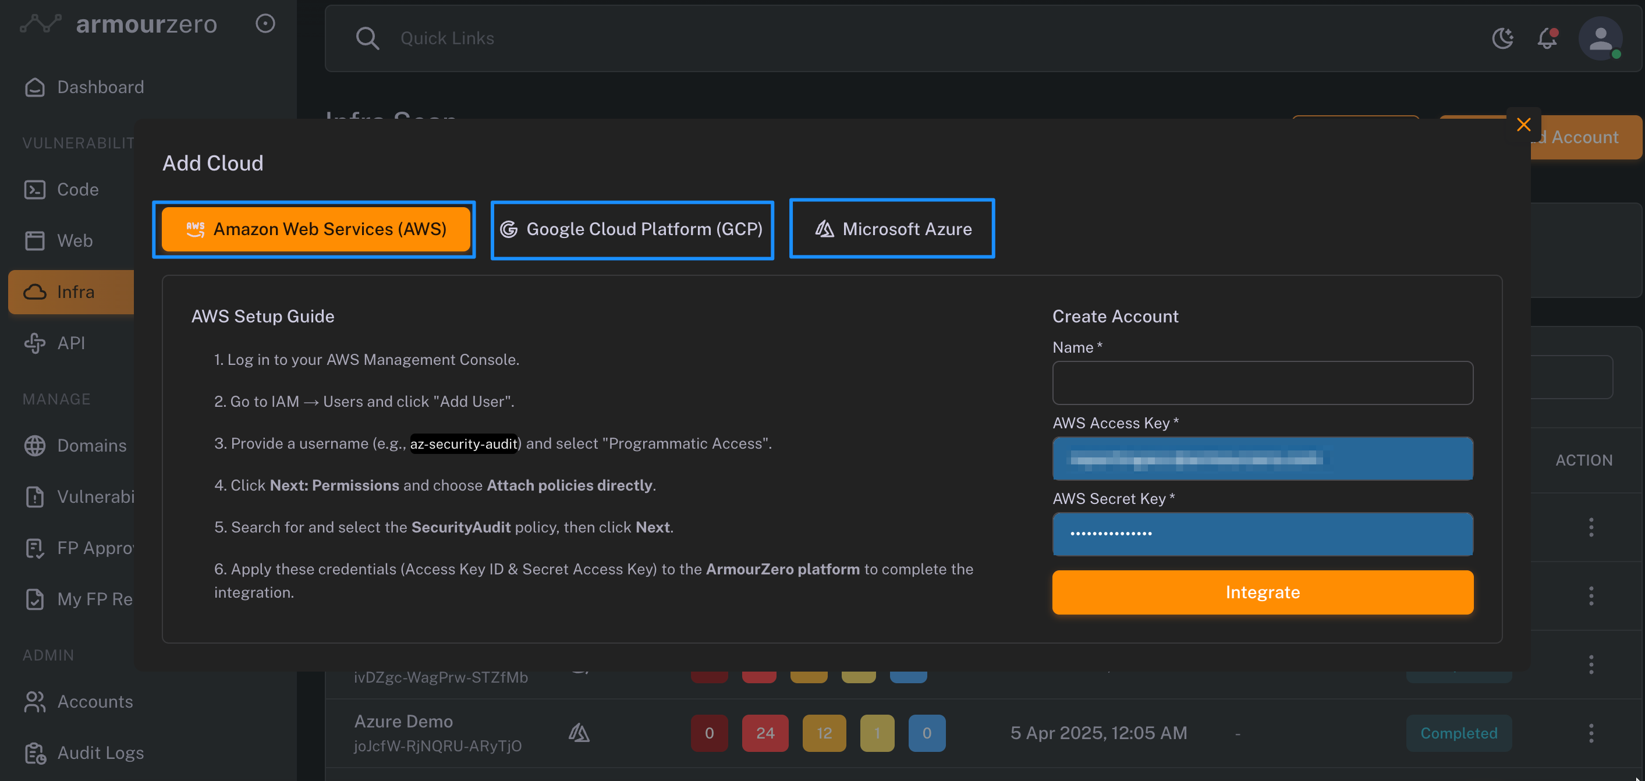This screenshot has width=1645, height=781.
Task: Click the Name input field
Action: tap(1262, 383)
